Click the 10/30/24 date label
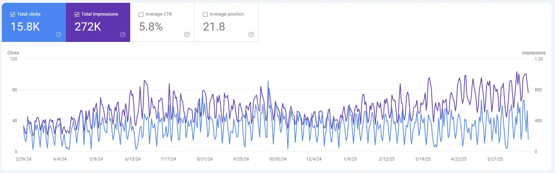 coord(277,159)
